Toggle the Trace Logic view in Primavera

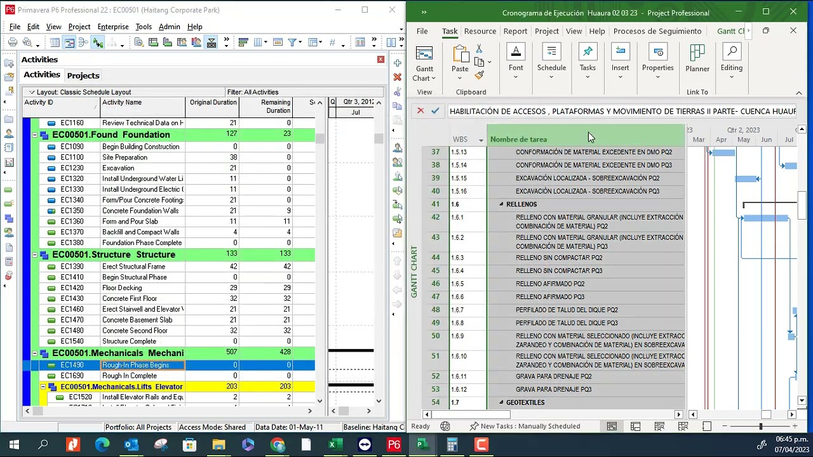[x=212, y=43]
